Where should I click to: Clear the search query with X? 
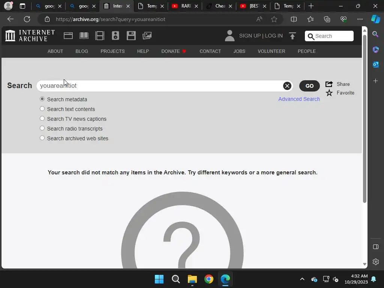[x=287, y=86]
